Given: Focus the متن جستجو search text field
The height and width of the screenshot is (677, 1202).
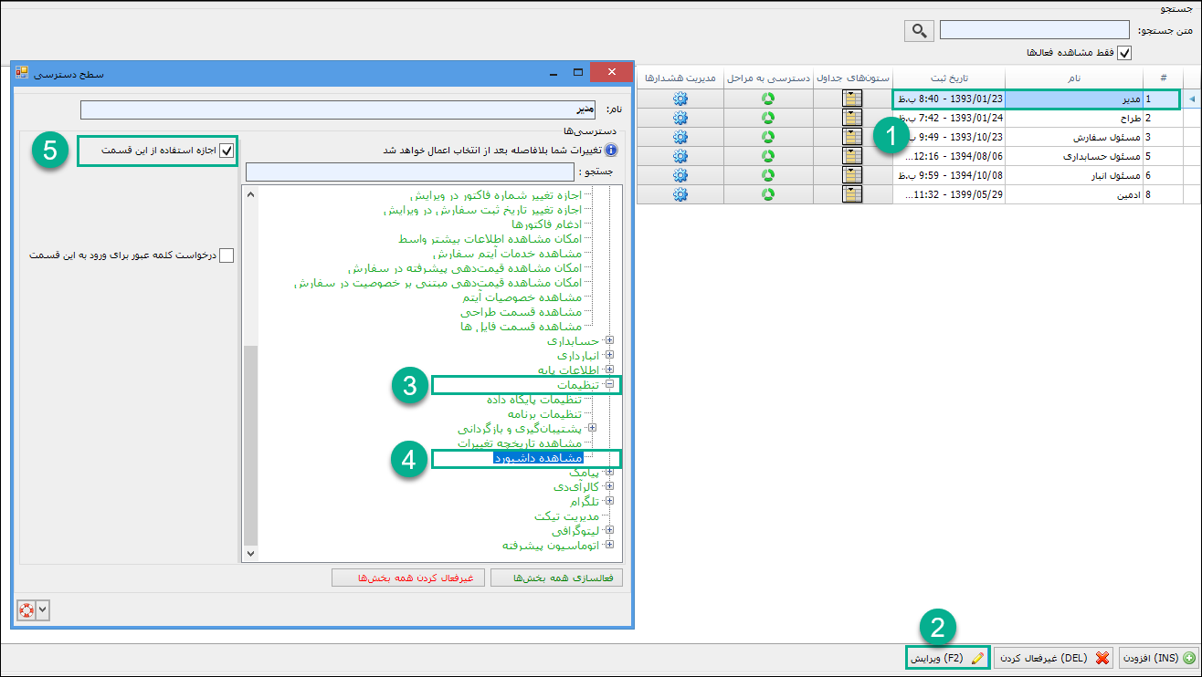Looking at the screenshot, I should coord(1037,30).
